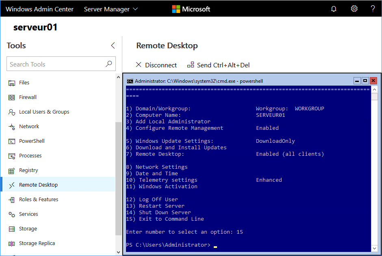Viewport: 382px width, 256px height.
Task: Click the Storage Replica icon
Action: pos(12,243)
